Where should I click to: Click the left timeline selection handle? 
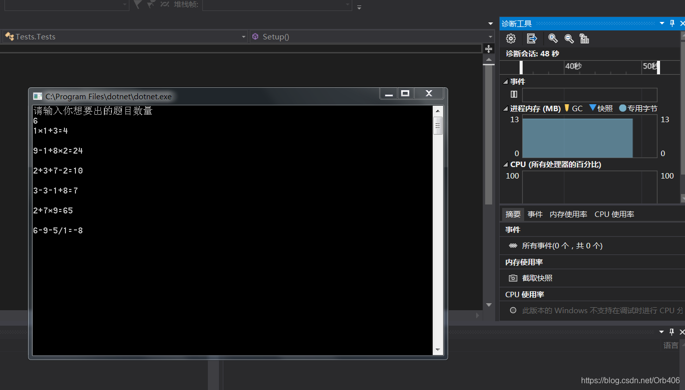pyautogui.click(x=521, y=67)
